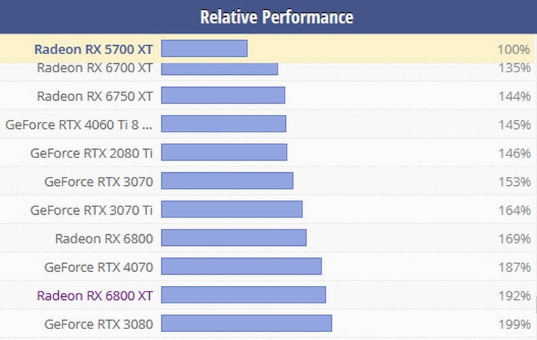Click the GeForce RTX 2080 Ti link
This screenshot has height=340, width=537.
[91, 153]
